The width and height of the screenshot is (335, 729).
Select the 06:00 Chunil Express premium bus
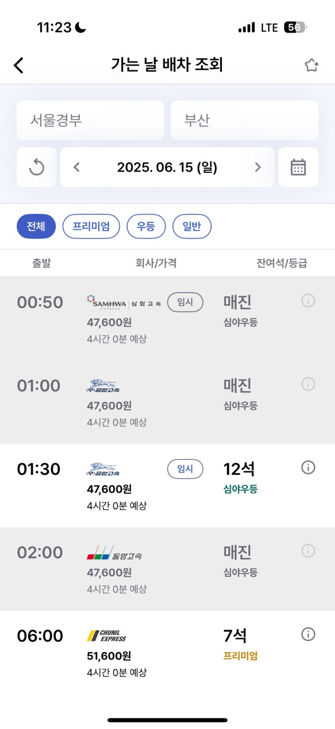pyautogui.click(x=135, y=653)
